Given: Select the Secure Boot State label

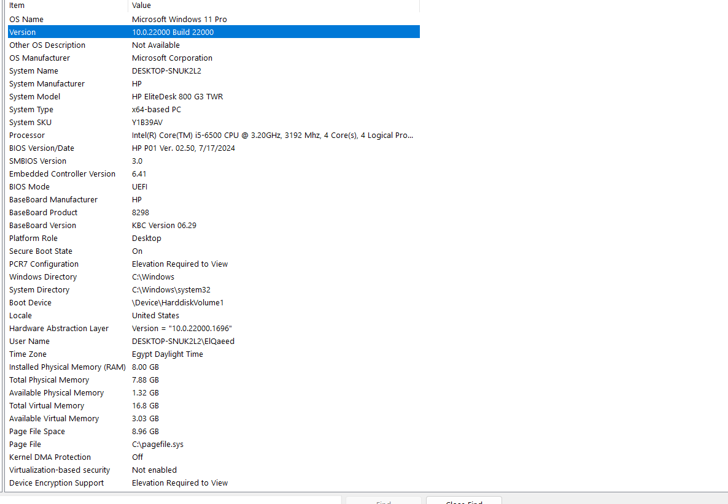Looking at the screenshot, I should (41, 252).
